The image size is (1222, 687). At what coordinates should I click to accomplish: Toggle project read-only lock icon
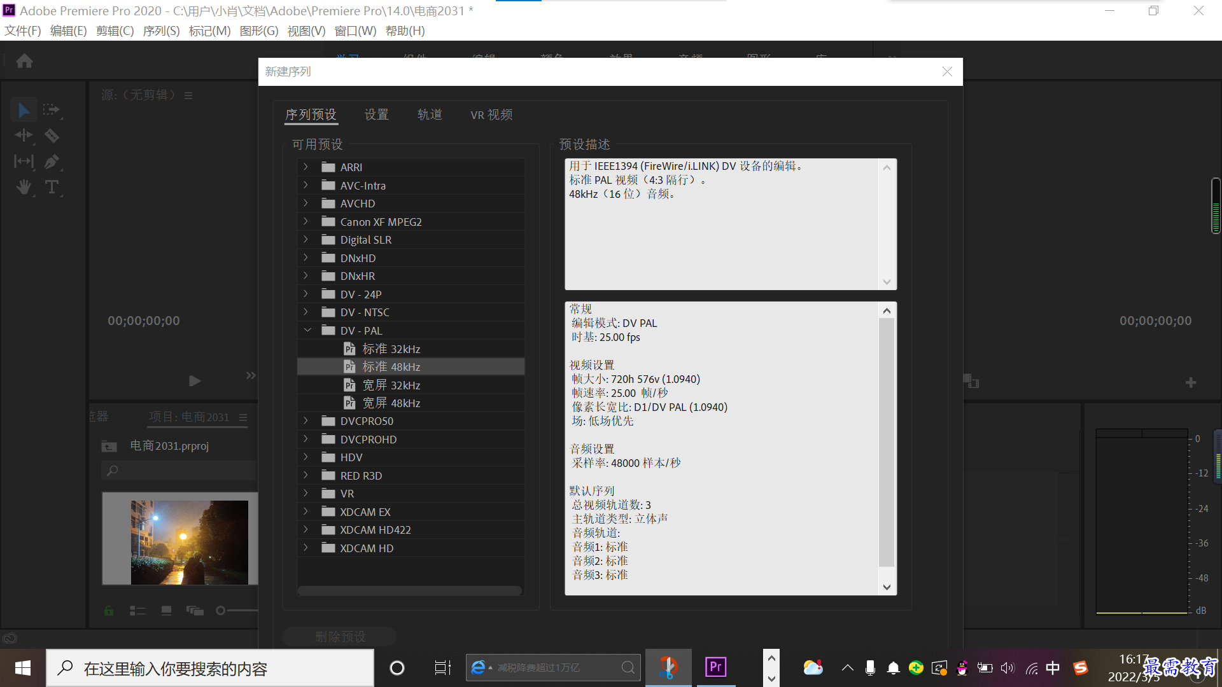coord(109,611)
